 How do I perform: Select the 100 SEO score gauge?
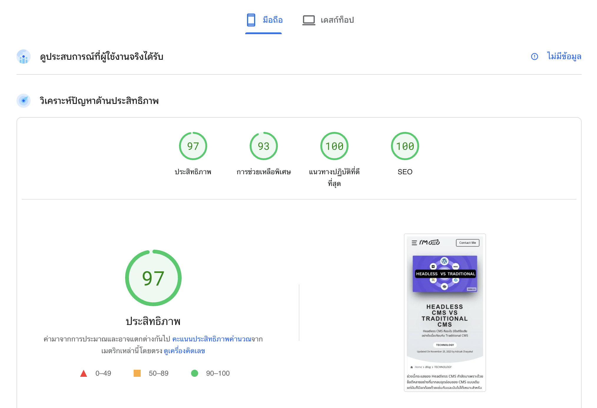click(405, 146)
